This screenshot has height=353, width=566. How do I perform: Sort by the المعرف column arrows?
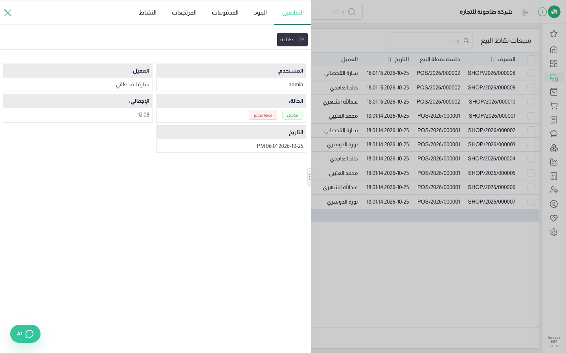point(492,60)
